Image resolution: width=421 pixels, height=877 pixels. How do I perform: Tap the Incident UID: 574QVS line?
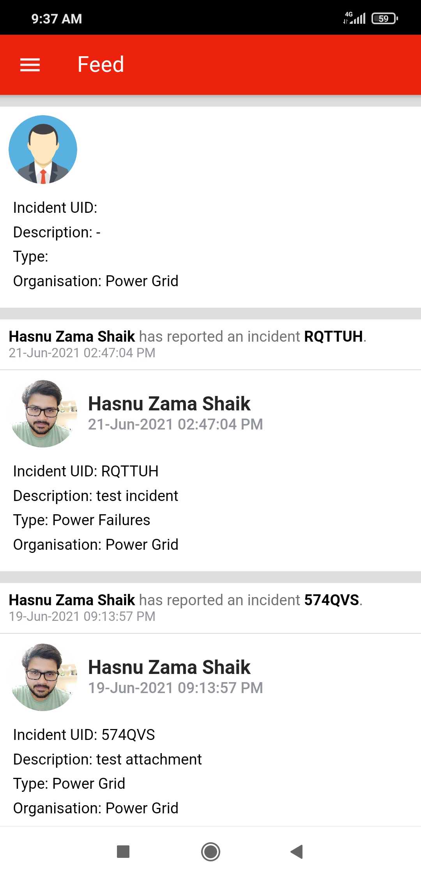84,735
